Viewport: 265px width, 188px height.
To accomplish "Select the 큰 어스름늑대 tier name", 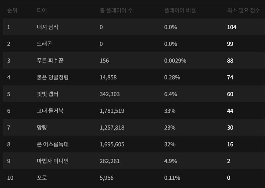I will pos(53,144).
